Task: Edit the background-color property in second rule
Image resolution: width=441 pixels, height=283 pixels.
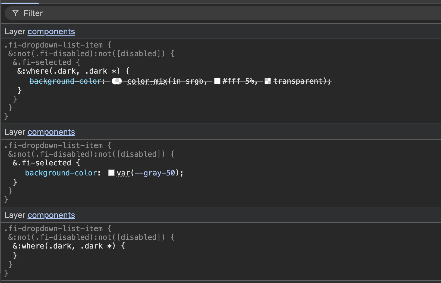Action: [62, 173]
